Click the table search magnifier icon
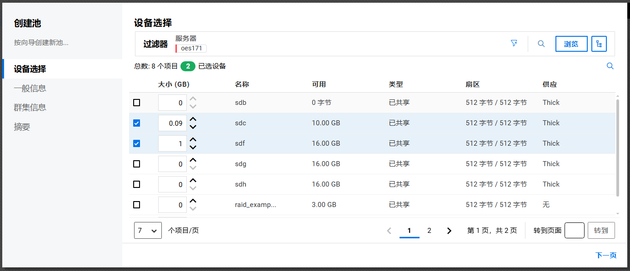 [610, 66]
